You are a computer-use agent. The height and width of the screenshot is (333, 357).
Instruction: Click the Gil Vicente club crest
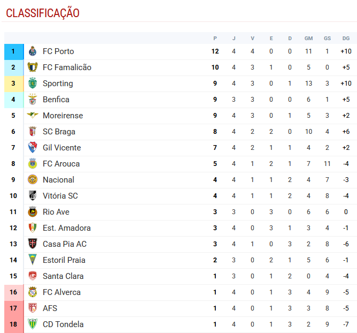pyautogui.click(x=33, y=147)
